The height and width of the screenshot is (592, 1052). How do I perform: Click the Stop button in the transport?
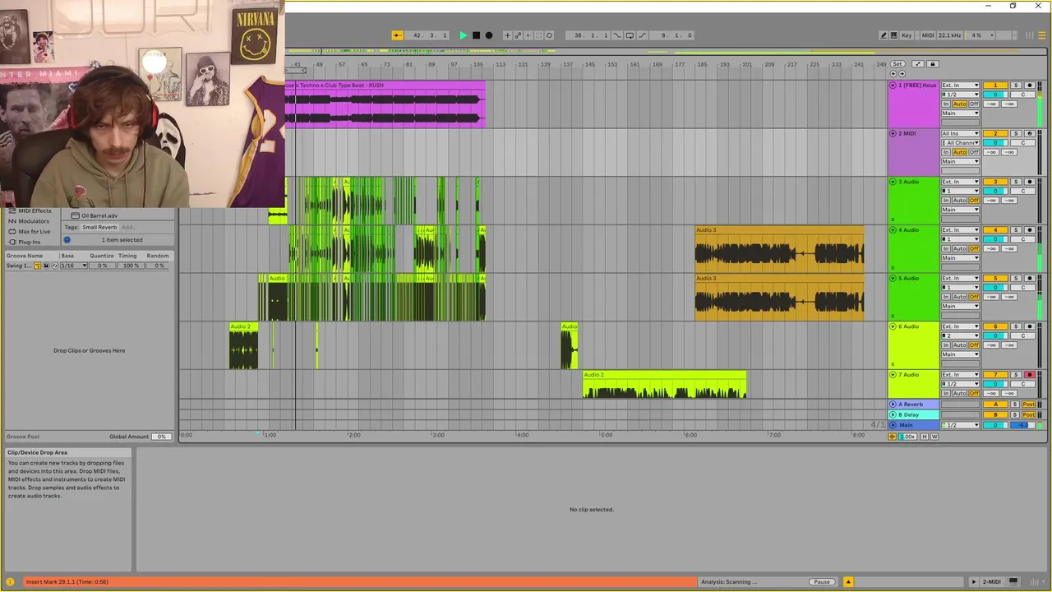point(476,35)
